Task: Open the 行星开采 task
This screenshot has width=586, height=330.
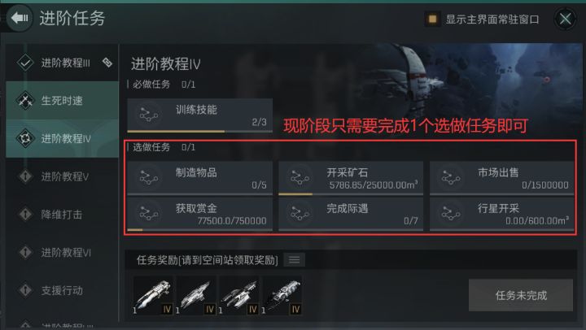Action: coord(501,215)
